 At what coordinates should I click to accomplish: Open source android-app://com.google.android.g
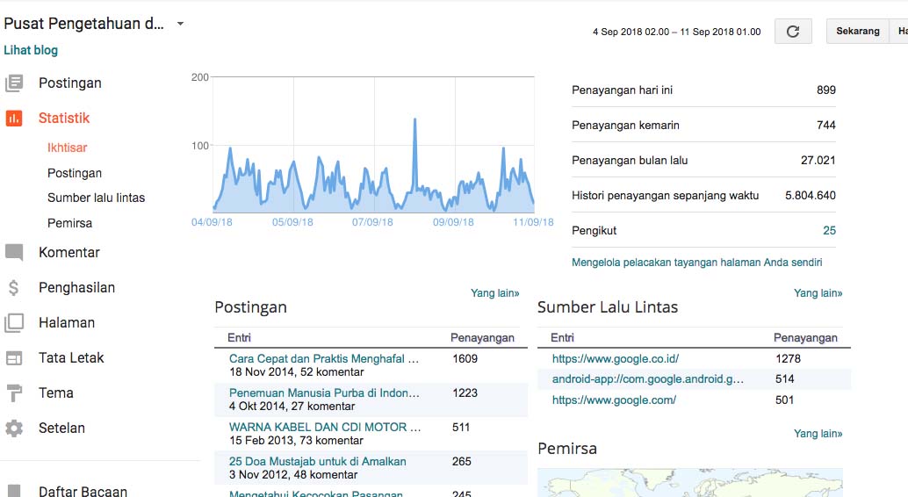647,378
